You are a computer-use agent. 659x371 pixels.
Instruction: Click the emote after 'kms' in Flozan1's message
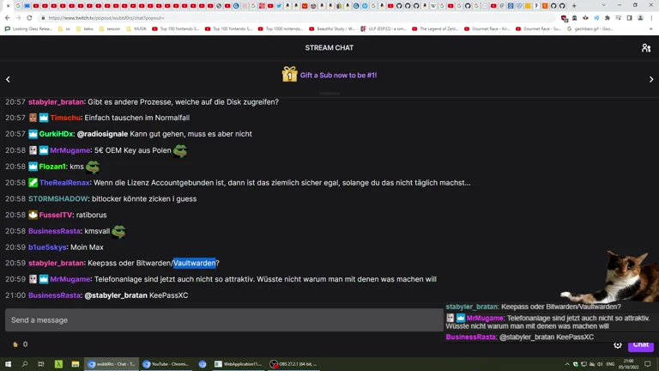(x=93, y=167)
